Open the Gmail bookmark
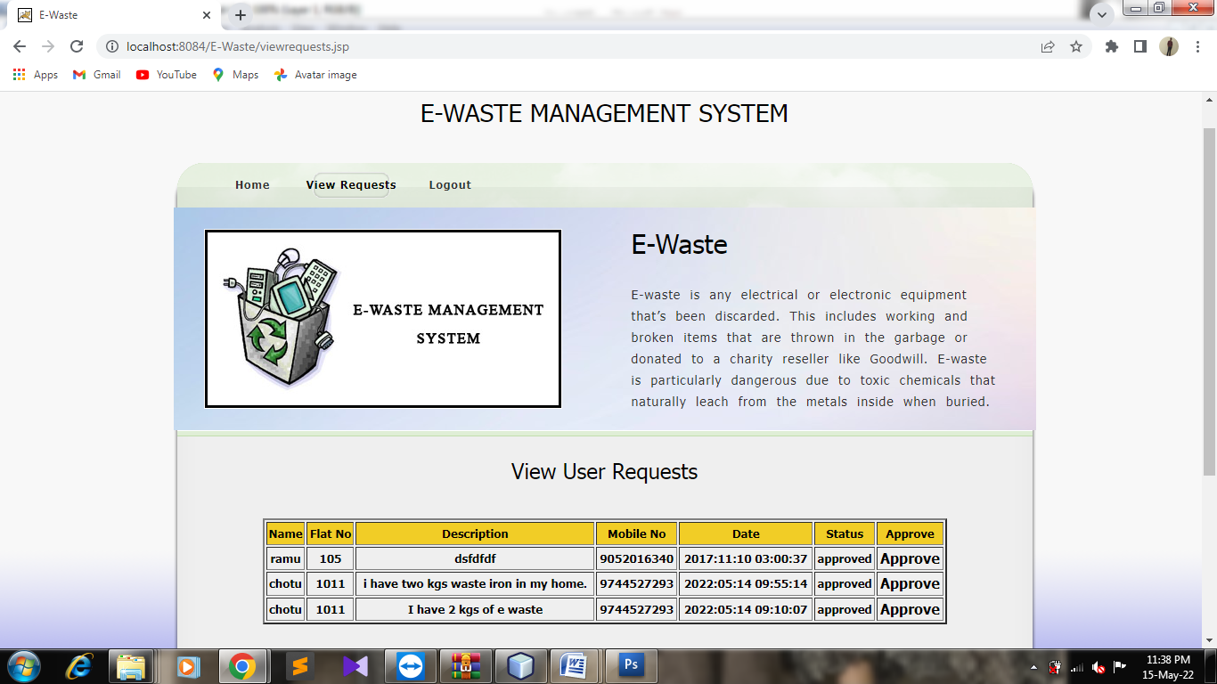This screenshot has width=1217, height=684. (96, 75)
